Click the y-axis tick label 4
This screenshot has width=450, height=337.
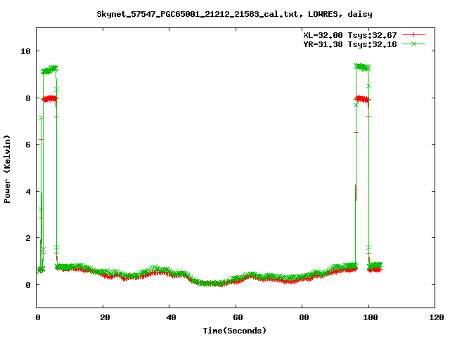click(x=28, y=192)
